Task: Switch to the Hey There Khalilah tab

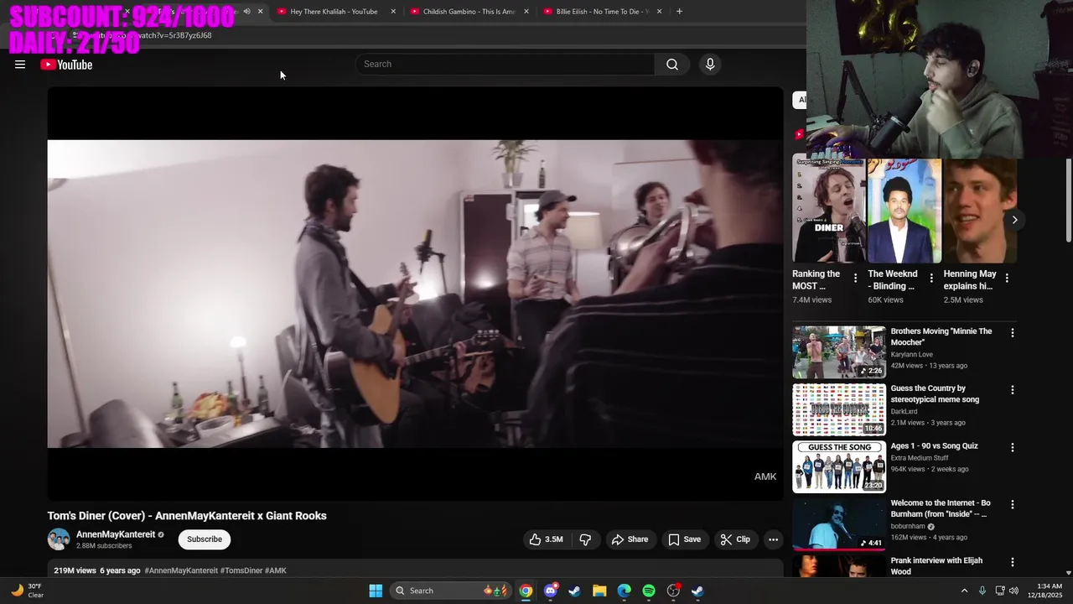Action: pyautogui.click(x=334, y=12)
